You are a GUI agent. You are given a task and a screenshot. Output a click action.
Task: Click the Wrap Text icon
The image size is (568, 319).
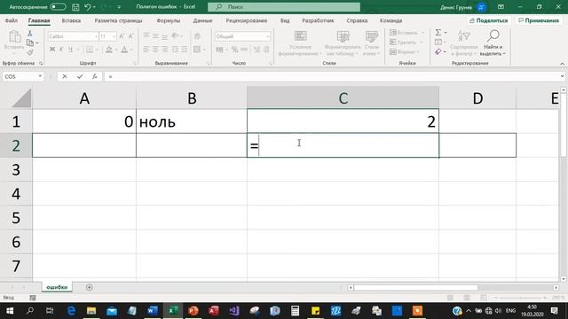[x=197, y=36]
